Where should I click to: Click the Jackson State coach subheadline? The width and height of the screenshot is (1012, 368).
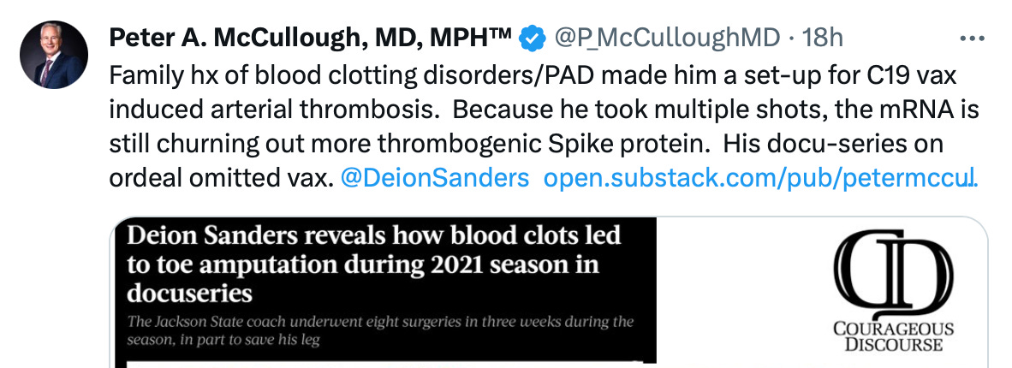(380, 329)
